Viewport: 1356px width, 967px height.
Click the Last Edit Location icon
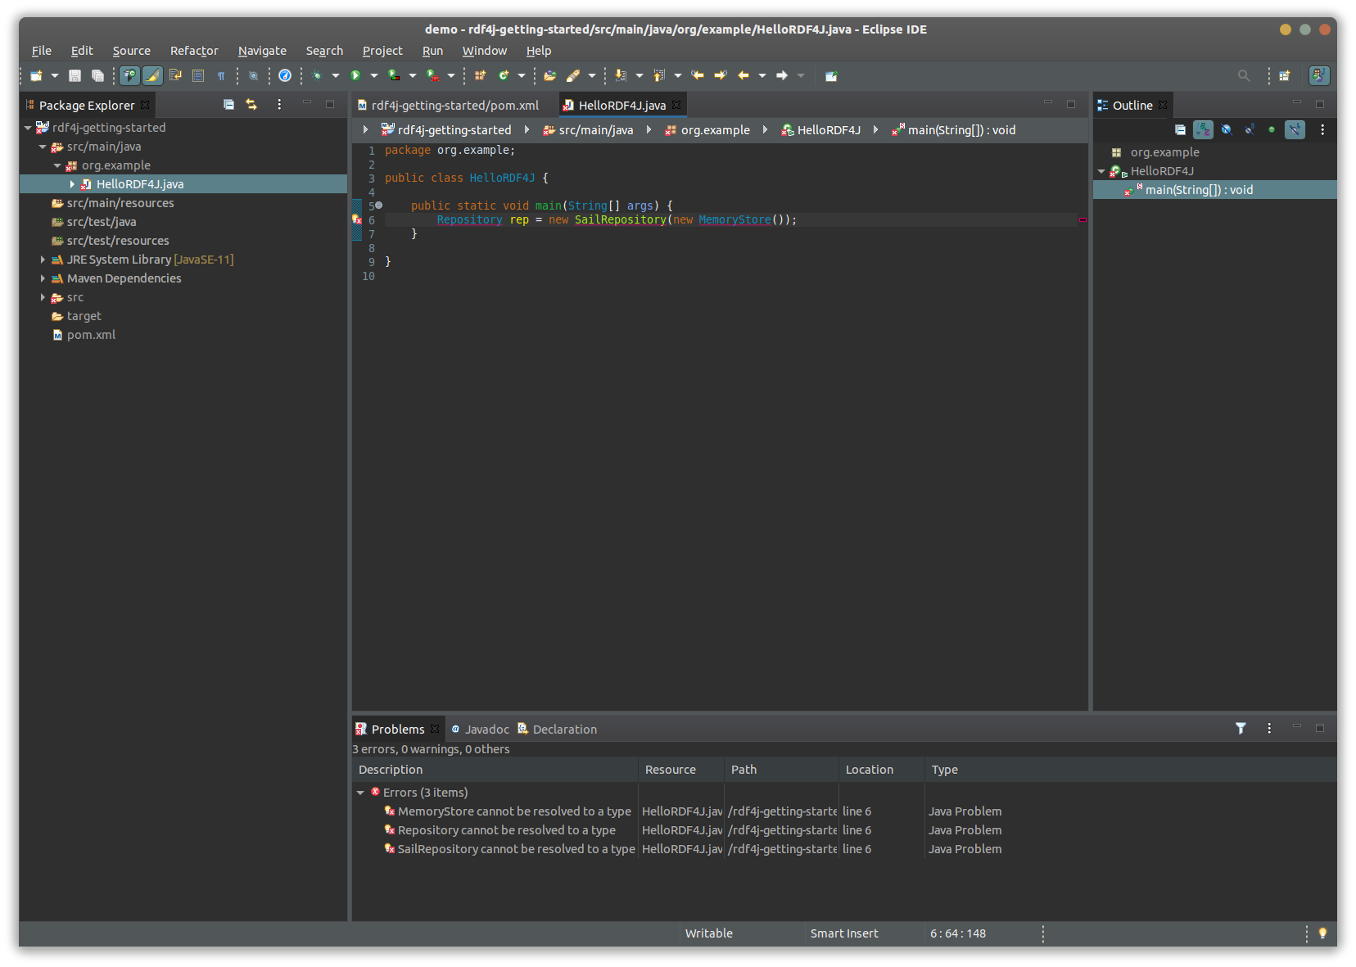[698, 75]
